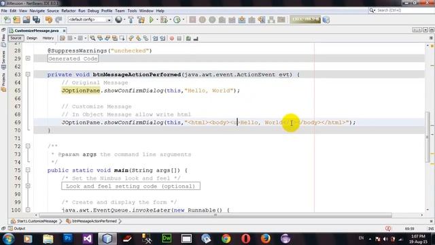This screenshot has width=435, height=245.
Task: Click the horizontal scrollbar thumb
Action: (x=215, y=215)
